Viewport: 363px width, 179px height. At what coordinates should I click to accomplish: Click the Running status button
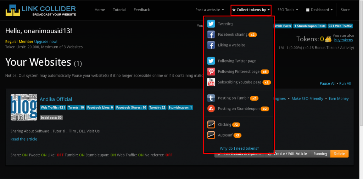point(320,154)
